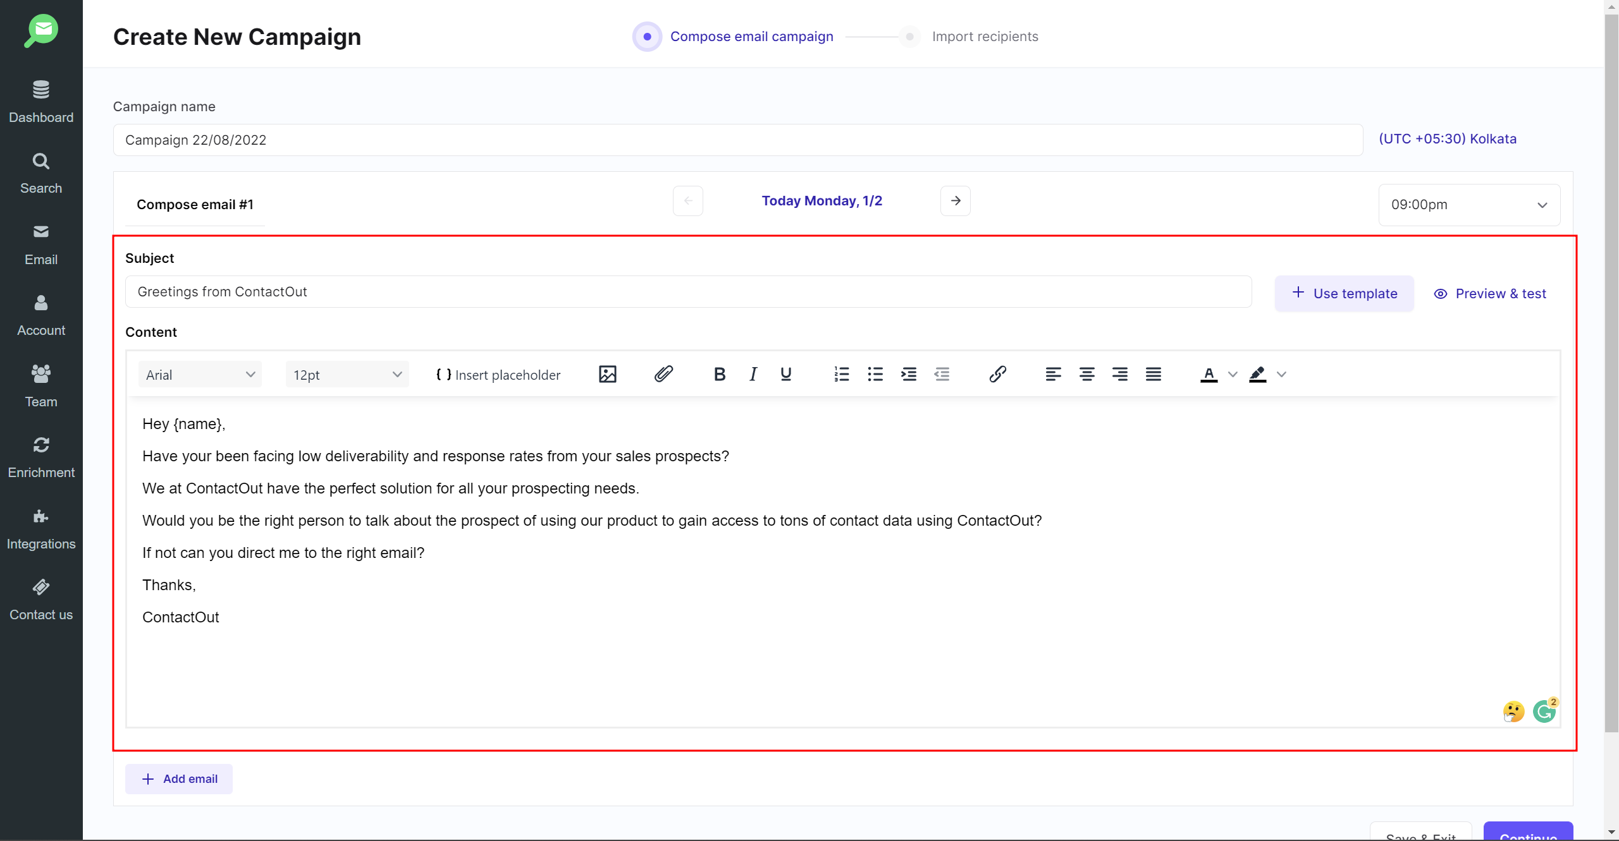Click the insert link icon
The width and height of the screenshot is (1619, 841).
pos(997,375)
